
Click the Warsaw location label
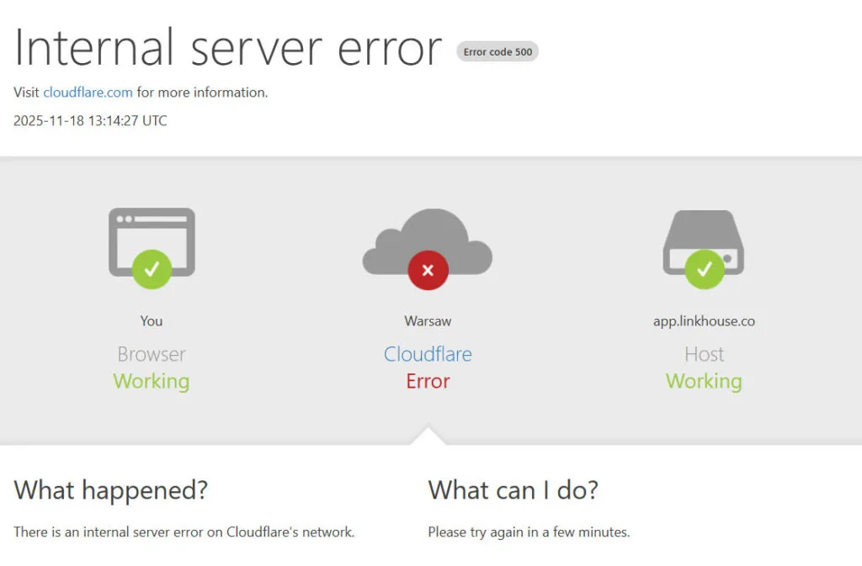coord(428,320)
